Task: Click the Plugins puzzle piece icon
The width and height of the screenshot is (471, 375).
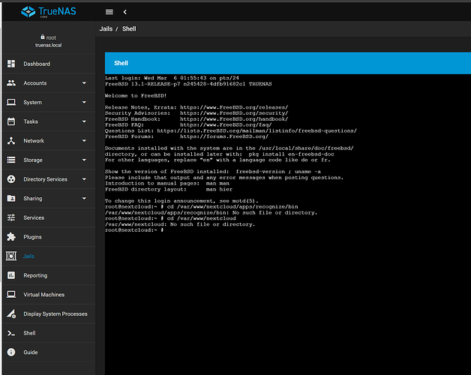Action: pyautogui.click(x=11, y=237)
